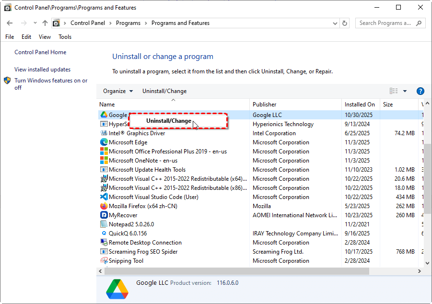Open View installed updates link
Viewport: 432px width, 304px height.
[x=42, y=70]
